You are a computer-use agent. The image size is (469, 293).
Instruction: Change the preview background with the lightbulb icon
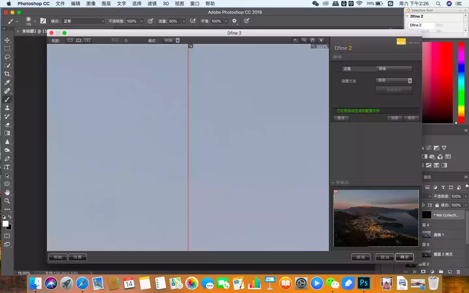(x=321, y=40)
